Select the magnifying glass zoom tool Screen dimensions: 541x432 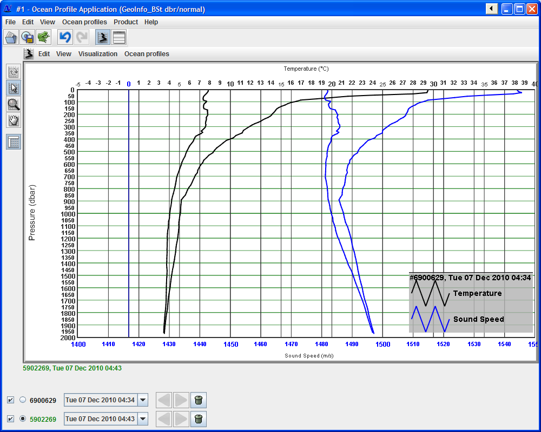(14, 104)
